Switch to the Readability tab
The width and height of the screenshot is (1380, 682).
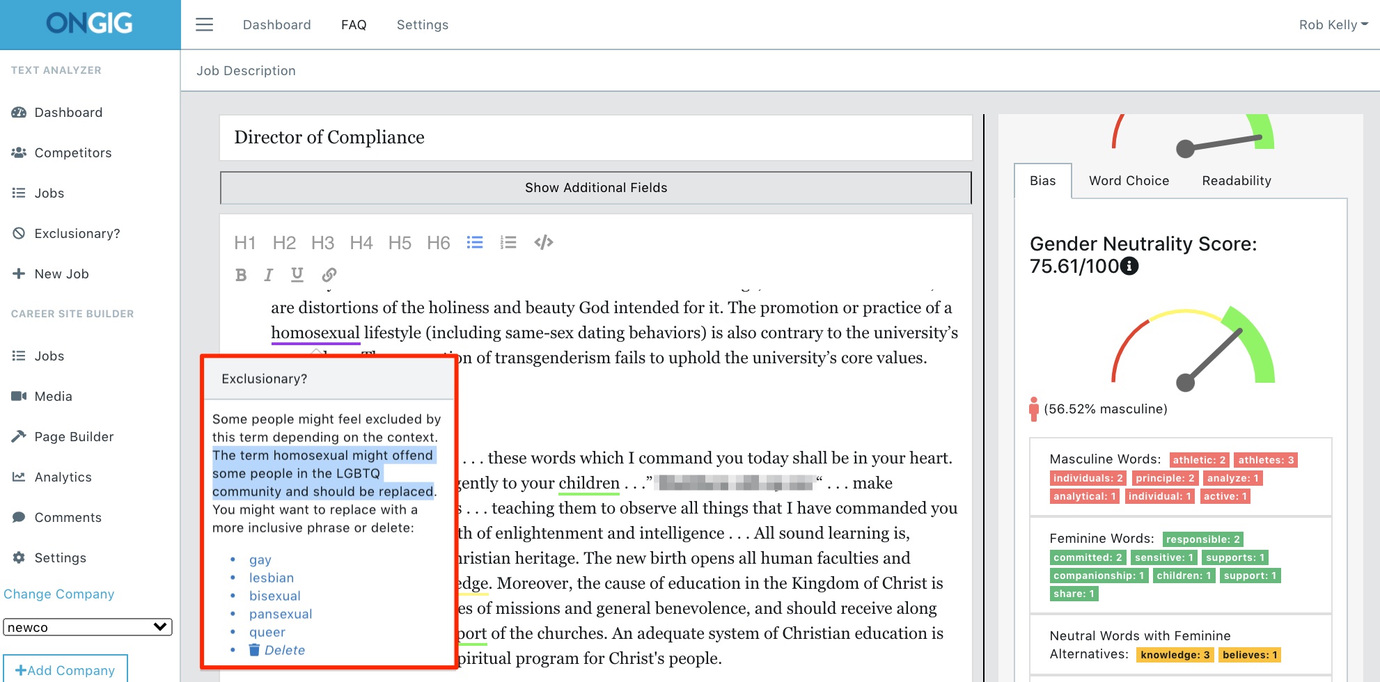(x=1236, y=181)
